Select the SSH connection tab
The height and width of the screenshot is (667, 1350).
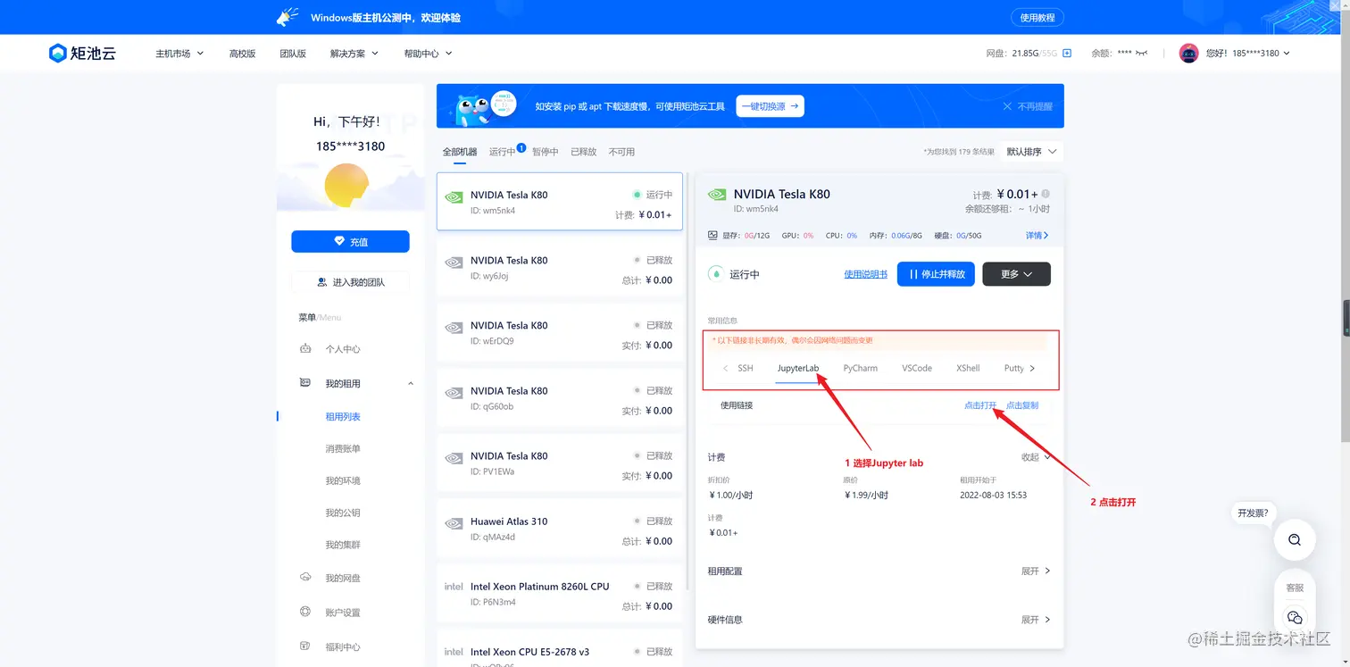pos(745,368)
